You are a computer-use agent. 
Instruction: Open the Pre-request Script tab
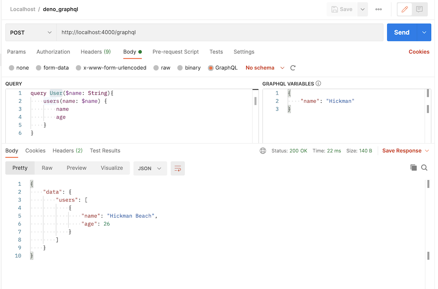[x=176, y=52]
